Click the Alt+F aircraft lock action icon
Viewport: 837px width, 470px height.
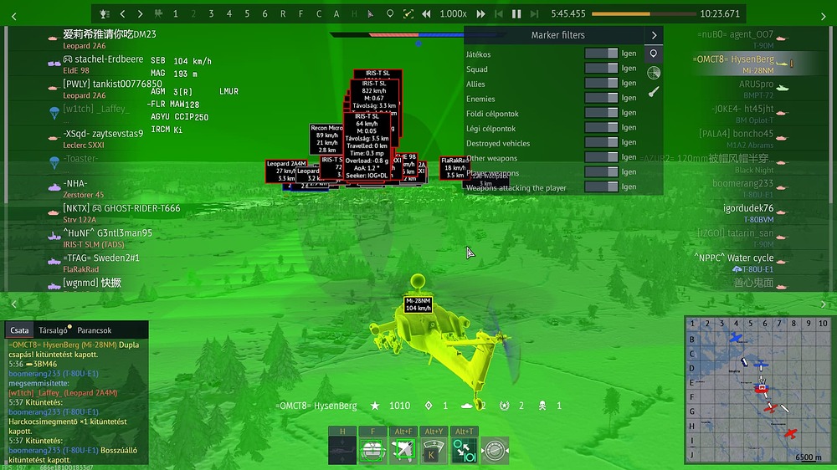point(403,450)
